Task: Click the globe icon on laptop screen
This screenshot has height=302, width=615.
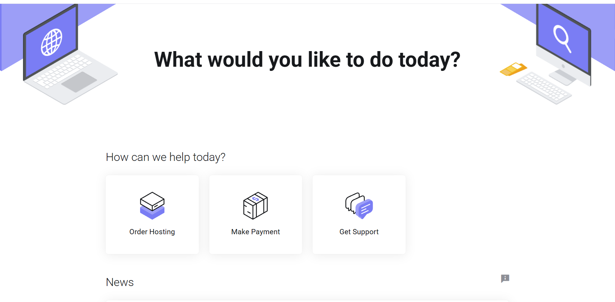Action: [x=52, y=42]
